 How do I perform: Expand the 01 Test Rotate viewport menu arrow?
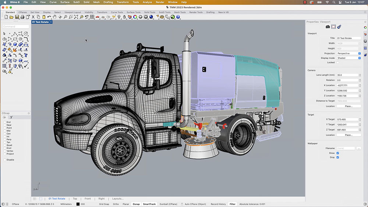tap(51, 22)
